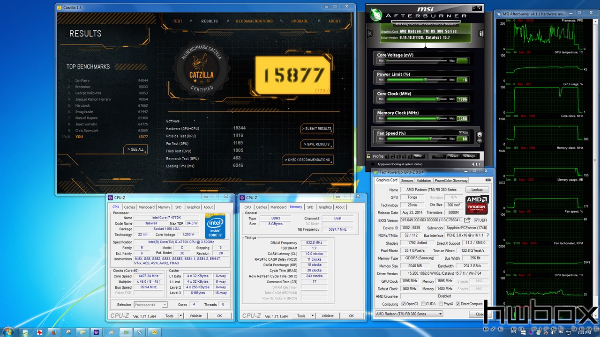600x337 pixels.
Task: Switch to the PowerColor Giveaway tab
Action: click(x=451, y=180)
